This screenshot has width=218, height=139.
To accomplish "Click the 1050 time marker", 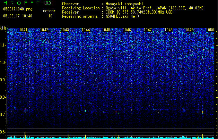I will click(x=210, y=30).
